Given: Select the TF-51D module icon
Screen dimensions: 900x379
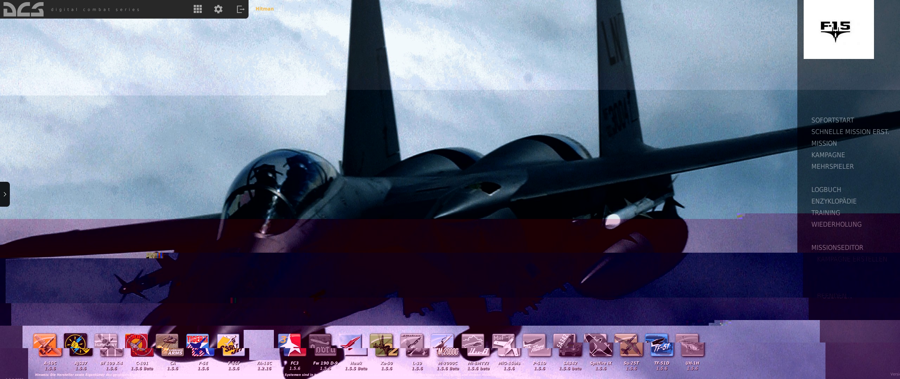Looking at the screenshot, I should coord(659,345).
